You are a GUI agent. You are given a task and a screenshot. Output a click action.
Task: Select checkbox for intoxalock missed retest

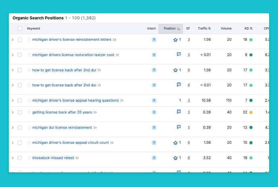coord(20,158)
